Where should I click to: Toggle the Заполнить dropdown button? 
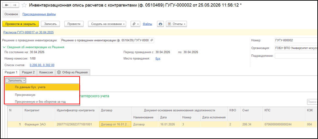click(x=16, y=80)
